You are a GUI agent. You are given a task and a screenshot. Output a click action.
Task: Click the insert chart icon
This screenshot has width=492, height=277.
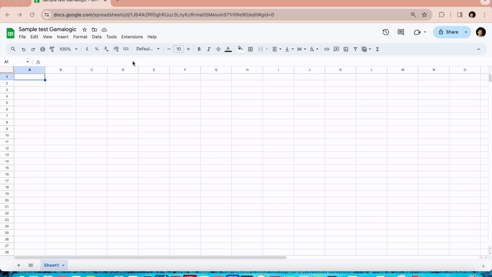[x=346, y=49]
